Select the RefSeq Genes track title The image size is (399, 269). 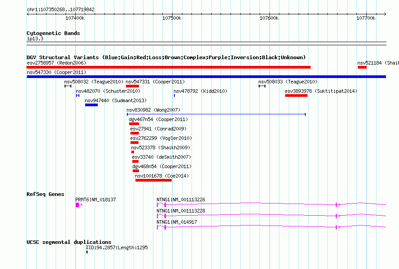45,194
